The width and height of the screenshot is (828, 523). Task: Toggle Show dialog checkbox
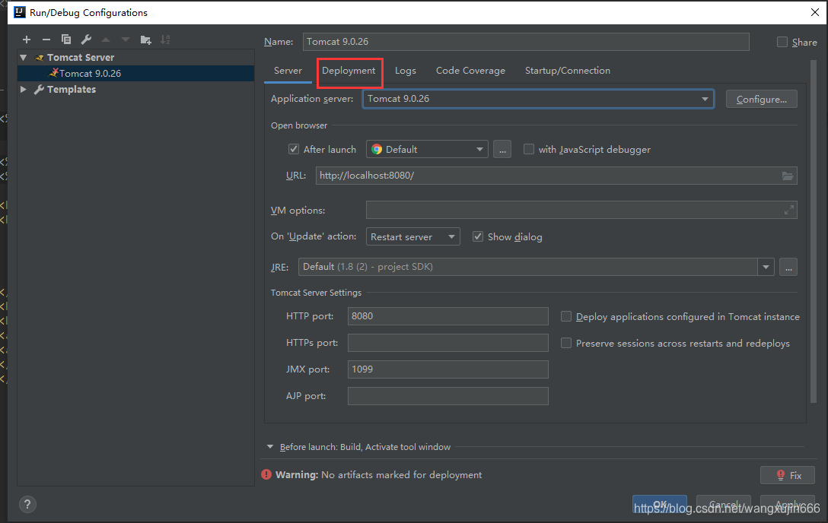coord(478,236)
